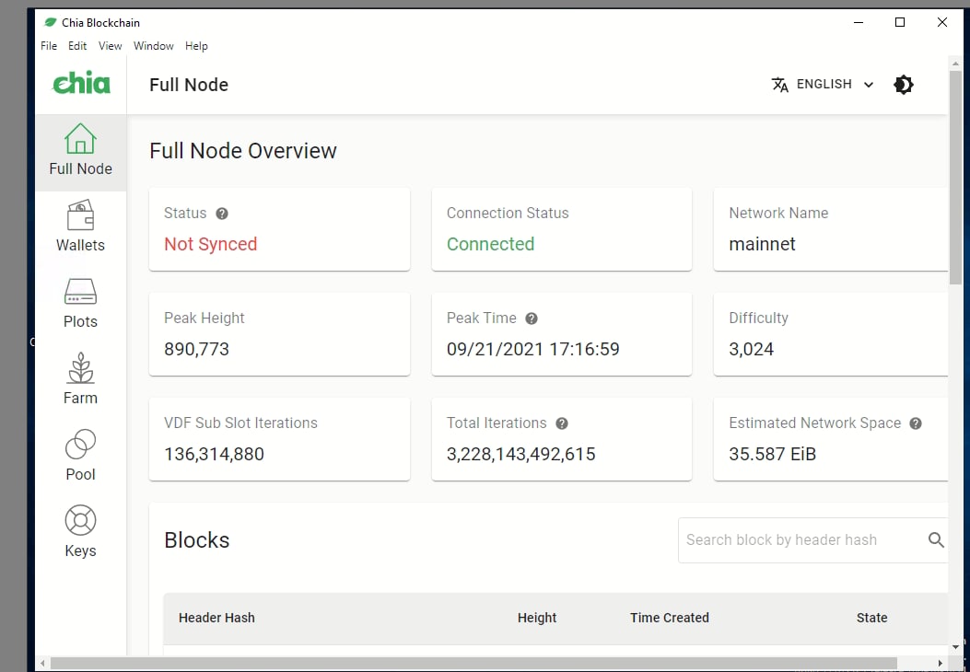970x672 pixels.
Task: Click the vertical scrollbar thumb
Action: click(x=955, y=178)
